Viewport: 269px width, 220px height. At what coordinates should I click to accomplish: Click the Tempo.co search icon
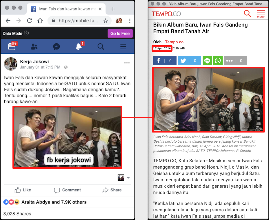click(x=247, y=13)
